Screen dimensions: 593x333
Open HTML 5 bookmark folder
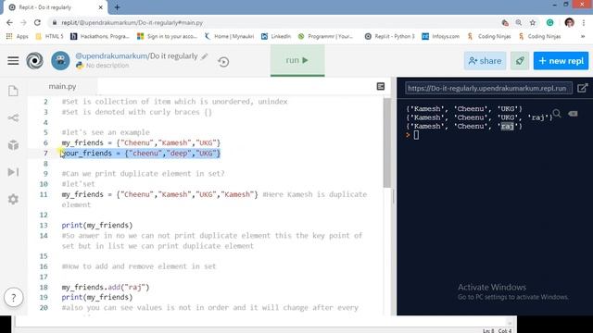tap(49, 36)
